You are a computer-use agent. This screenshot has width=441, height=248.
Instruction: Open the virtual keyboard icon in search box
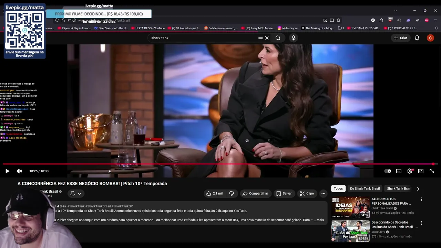(260, 38)
